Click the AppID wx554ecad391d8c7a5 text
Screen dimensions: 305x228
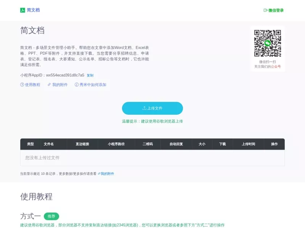pyautogui.click(x=65, y=75)
